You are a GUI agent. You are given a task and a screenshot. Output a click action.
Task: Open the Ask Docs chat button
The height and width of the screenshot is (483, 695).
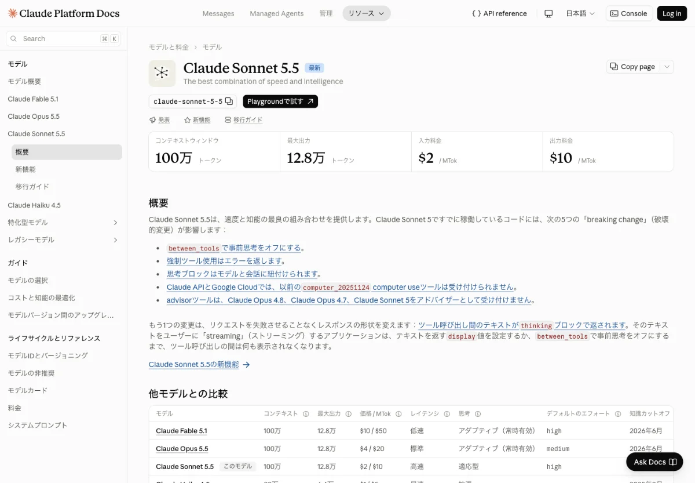(654, 462)
